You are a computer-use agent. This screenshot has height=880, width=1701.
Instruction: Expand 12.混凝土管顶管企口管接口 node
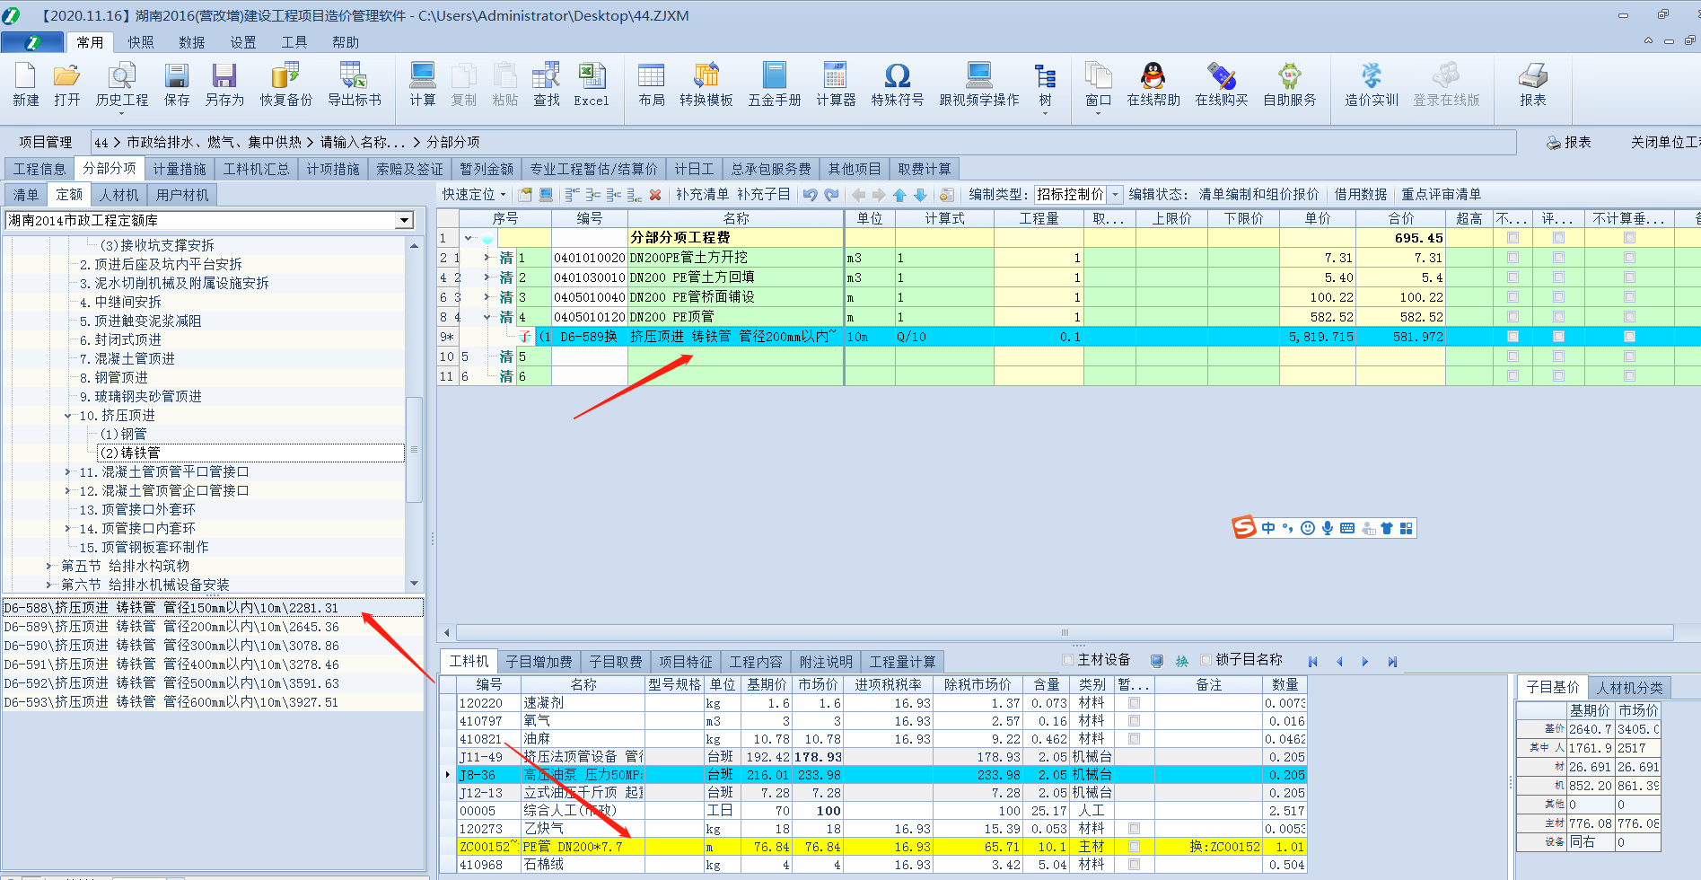pos(68,491)
